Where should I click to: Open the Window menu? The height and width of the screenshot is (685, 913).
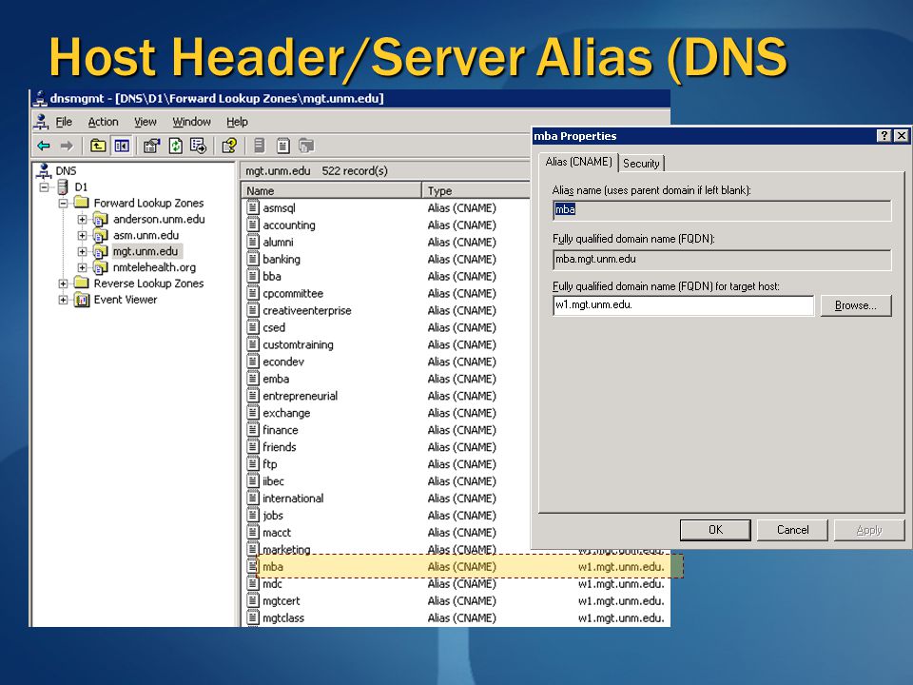click(x=191, y=122)
